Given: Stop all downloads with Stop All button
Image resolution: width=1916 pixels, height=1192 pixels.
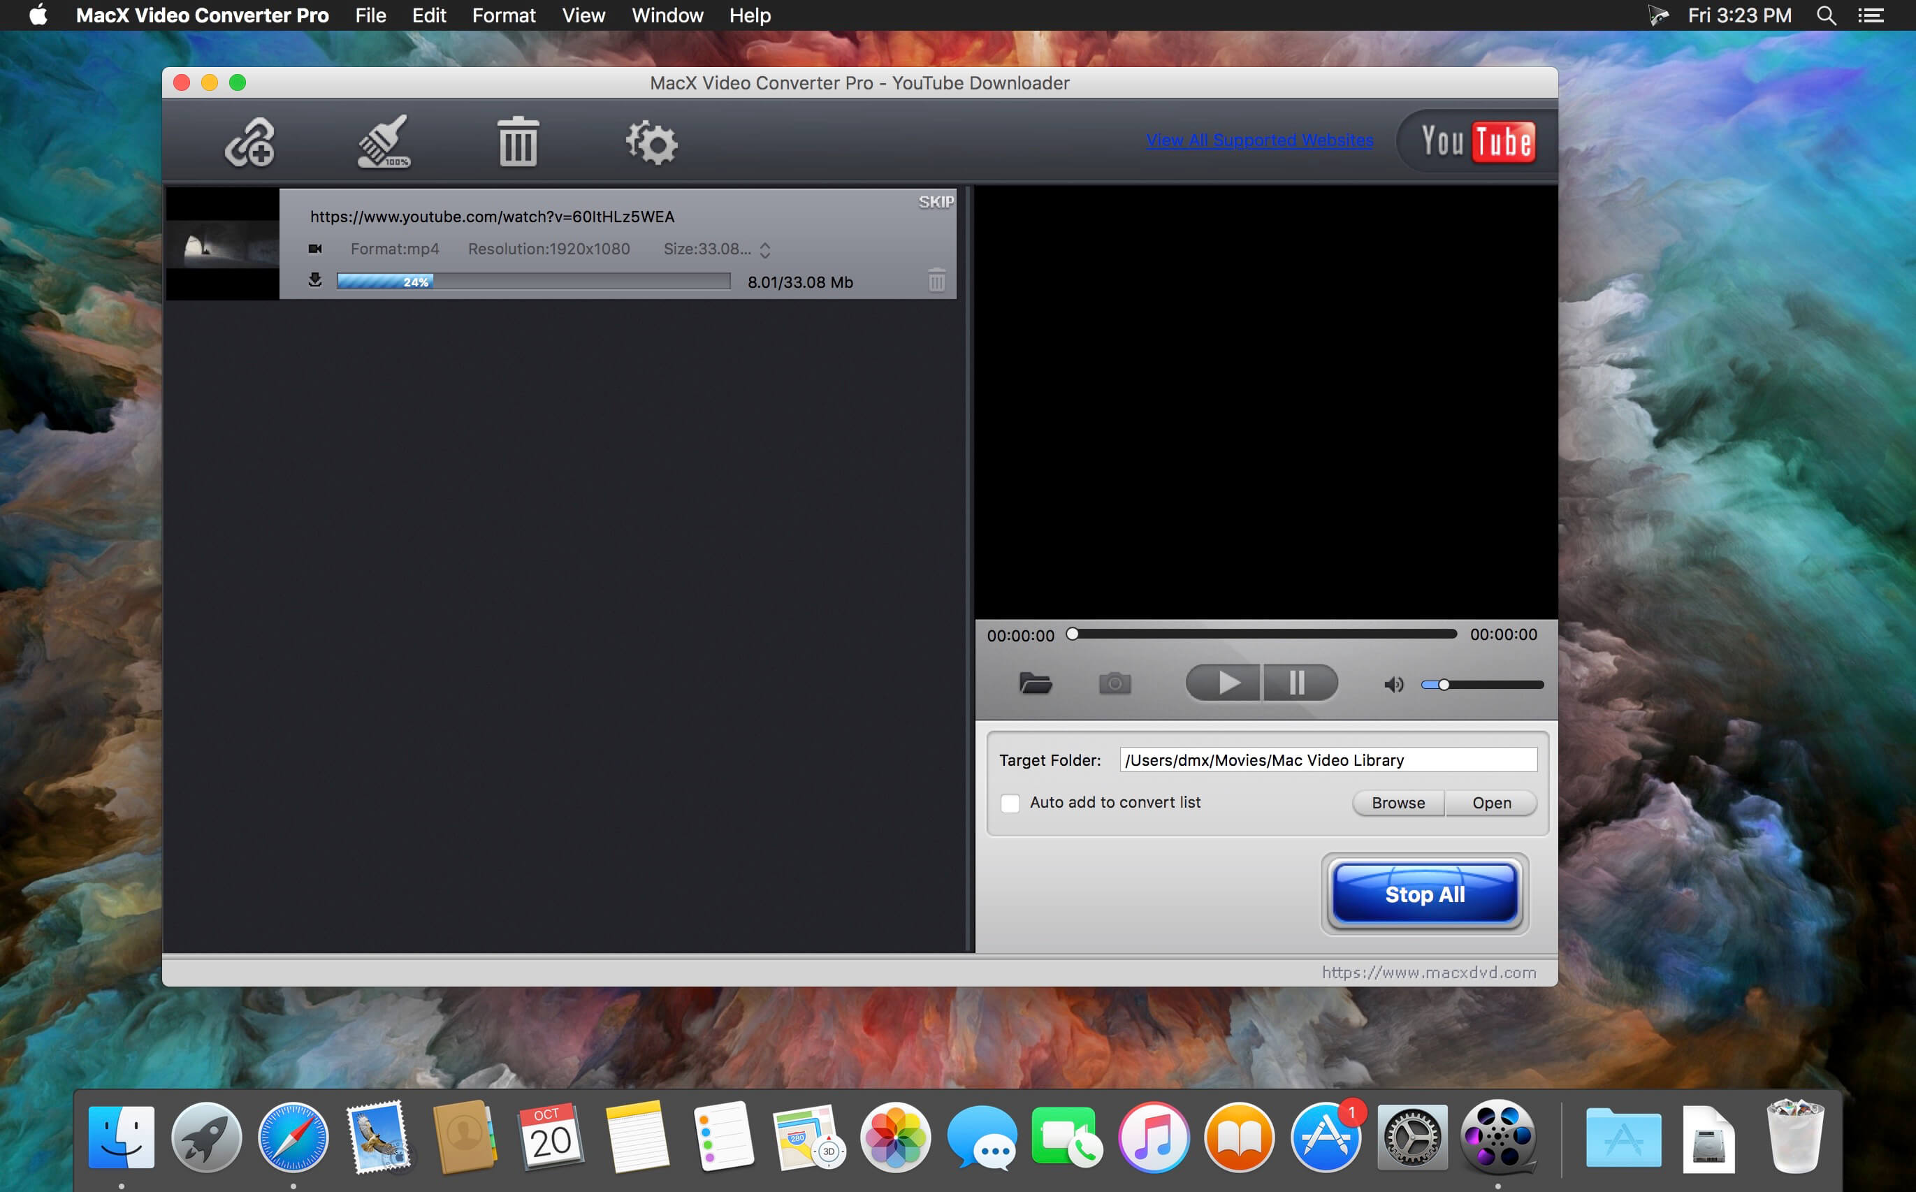Looking at the screenshot, I should [1425, 894].
